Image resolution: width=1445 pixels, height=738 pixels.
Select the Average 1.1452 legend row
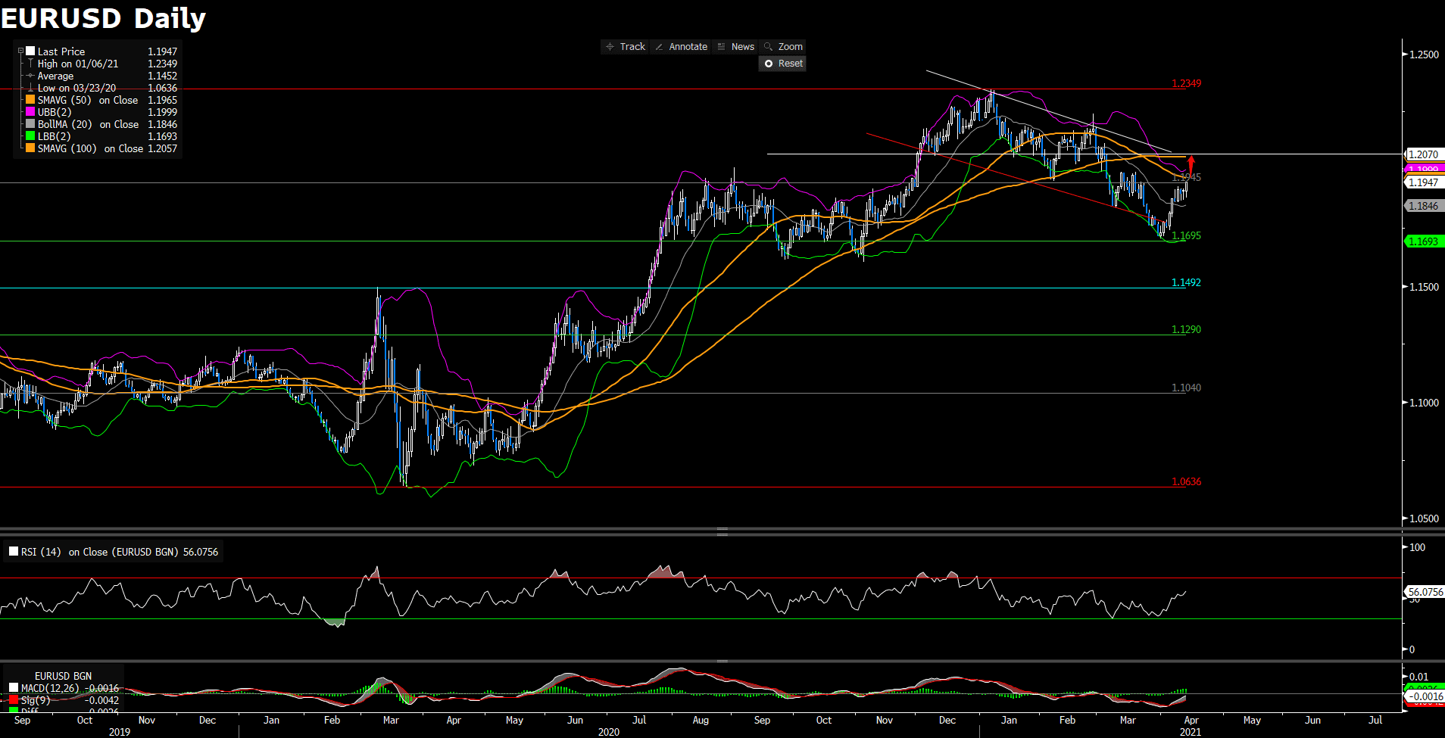(x=101, y=76)
